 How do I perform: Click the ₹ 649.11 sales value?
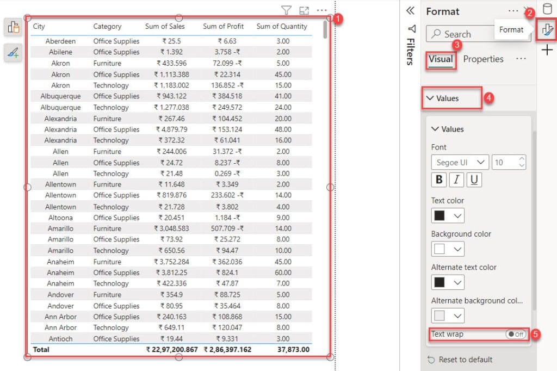171,327
